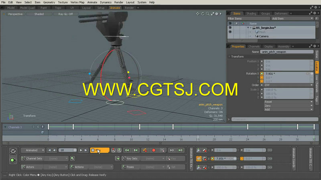
Task: Click the icon right of Channel Sets dropdown
Action: tap(72, 158)
